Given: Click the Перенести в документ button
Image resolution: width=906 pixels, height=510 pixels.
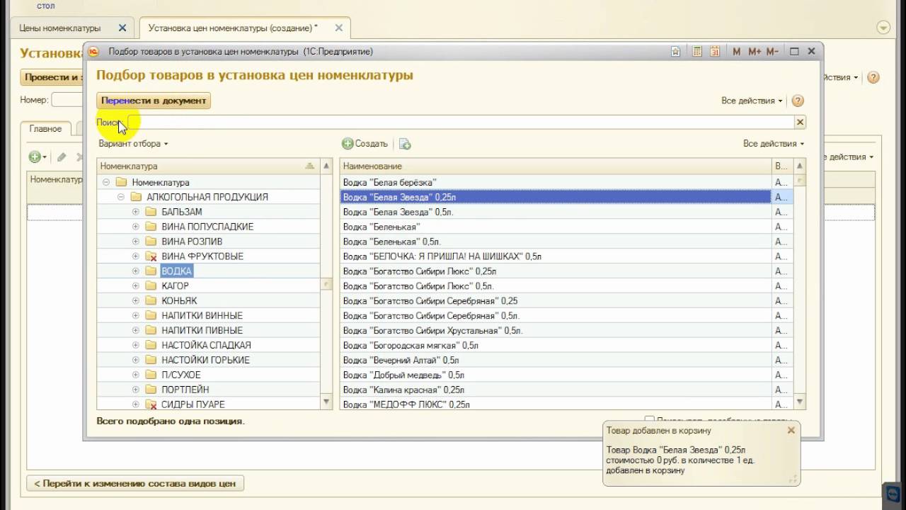Looking at the screenshot, I should tap(154, 101).
